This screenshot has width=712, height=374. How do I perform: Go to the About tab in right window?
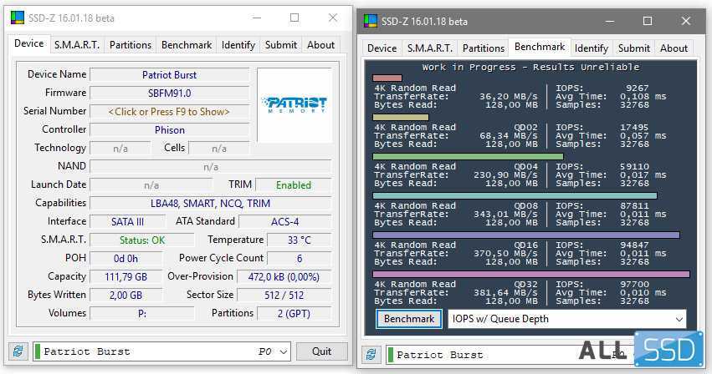point(674,48)
